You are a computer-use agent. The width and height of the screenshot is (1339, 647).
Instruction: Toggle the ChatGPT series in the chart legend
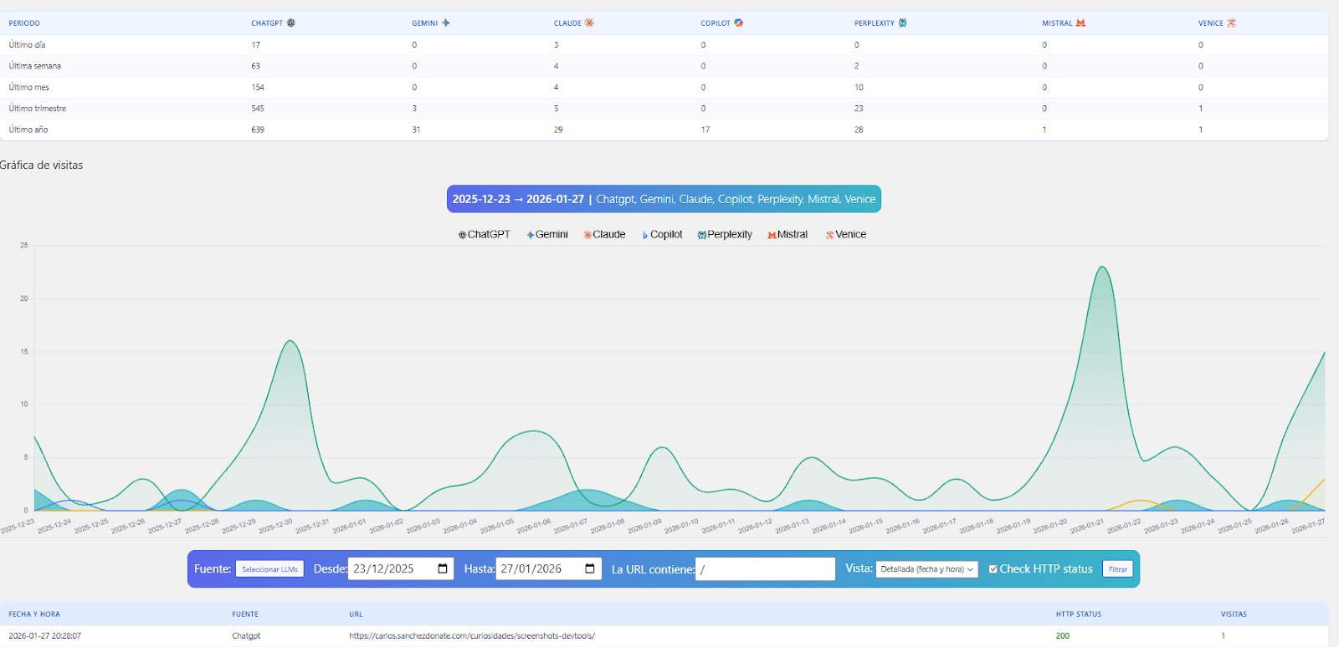[x=485, y=235]
